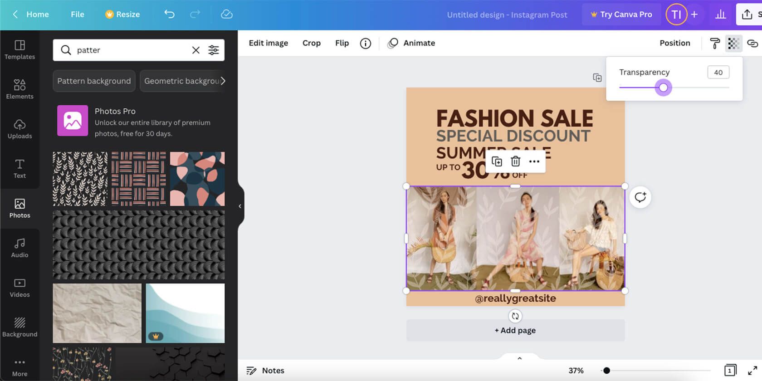Click the Animate button
762x381 pixels.
(411, 43)
